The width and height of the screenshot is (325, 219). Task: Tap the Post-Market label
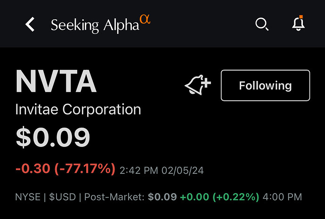[114, 197]
